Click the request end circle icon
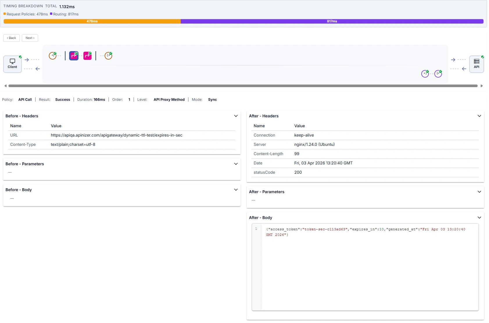 pyautogui.click(x=108, y=56)
